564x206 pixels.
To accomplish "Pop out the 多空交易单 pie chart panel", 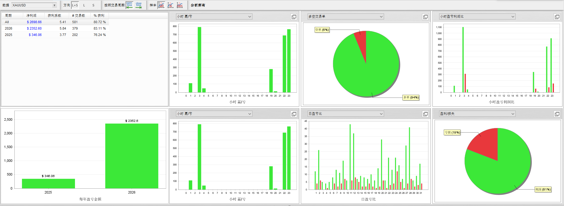I will tap(425, 17).
